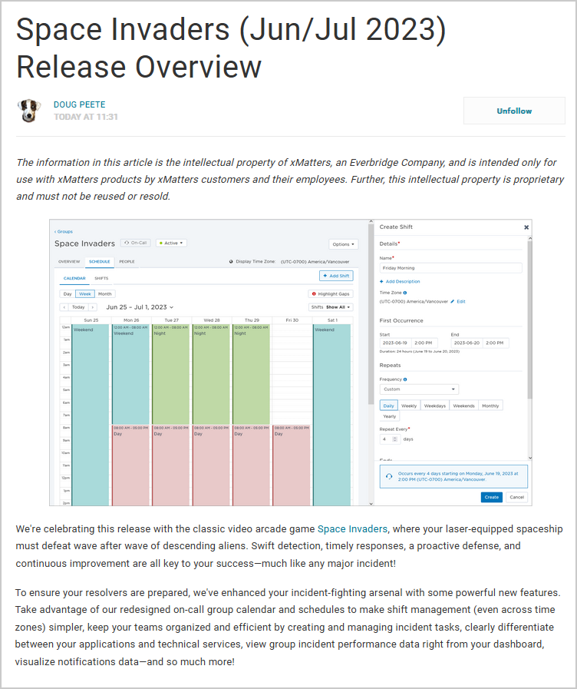Image resolution: width=577 pixels, height=689 pixels.
Task: Open the Active status dropdown
Action: pos(171,243)
